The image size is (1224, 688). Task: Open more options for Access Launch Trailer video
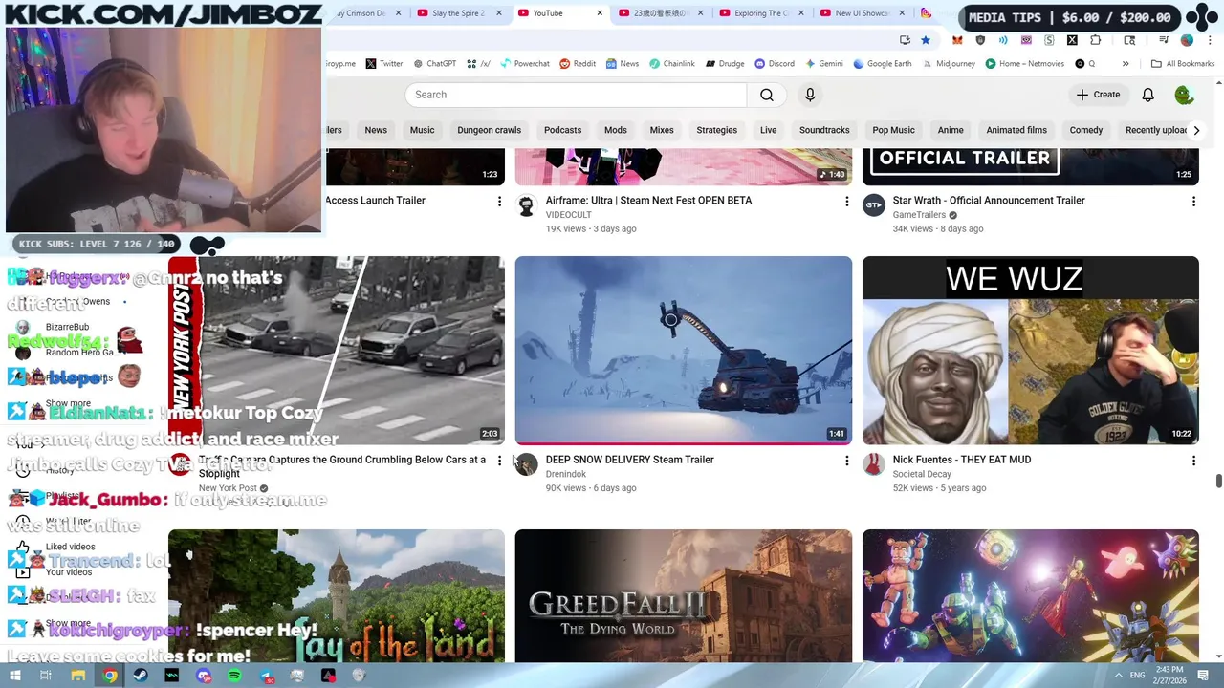point(499,201)
